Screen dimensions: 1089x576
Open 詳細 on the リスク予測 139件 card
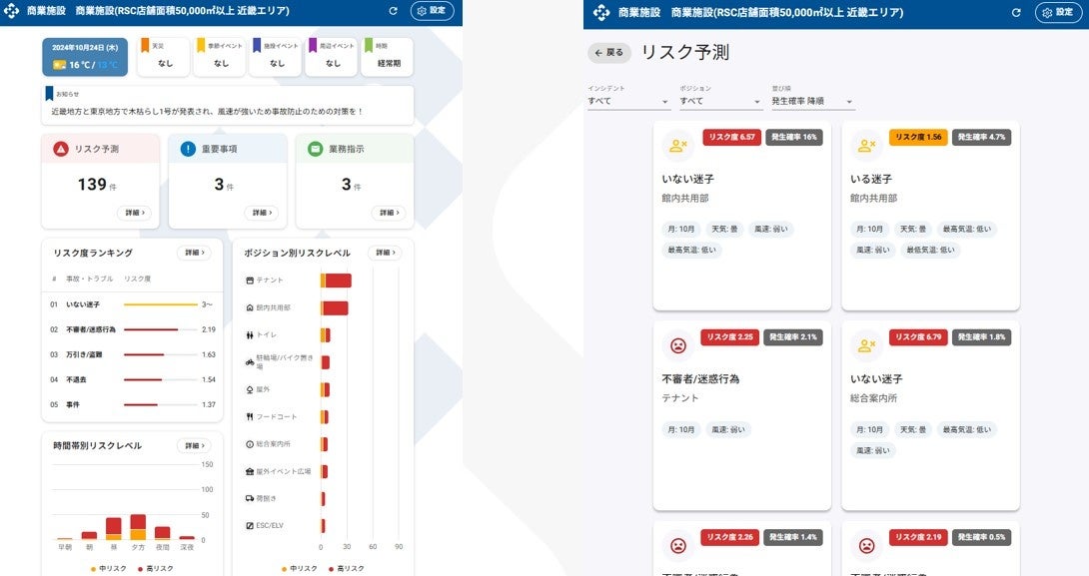pos(135,213)
